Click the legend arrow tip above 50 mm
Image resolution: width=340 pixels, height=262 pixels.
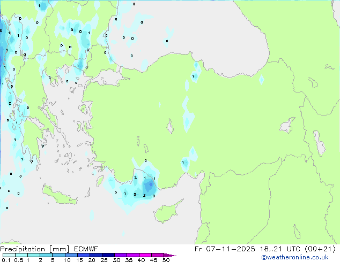[x=170, y=255]
